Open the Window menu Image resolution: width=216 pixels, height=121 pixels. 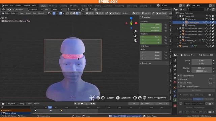(27, 6)
